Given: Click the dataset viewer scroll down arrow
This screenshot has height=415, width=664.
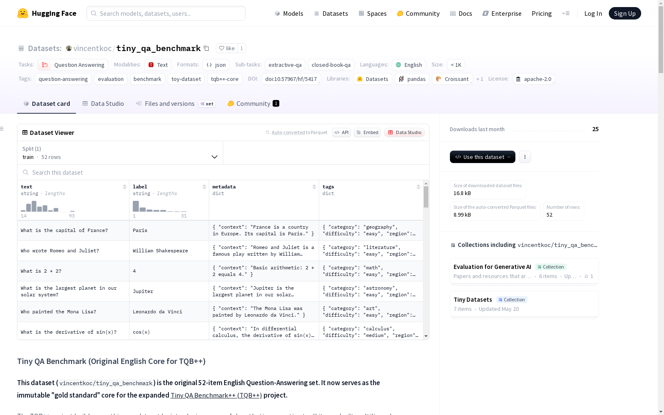Looking at the screenshot, I should tap(426, 336).
